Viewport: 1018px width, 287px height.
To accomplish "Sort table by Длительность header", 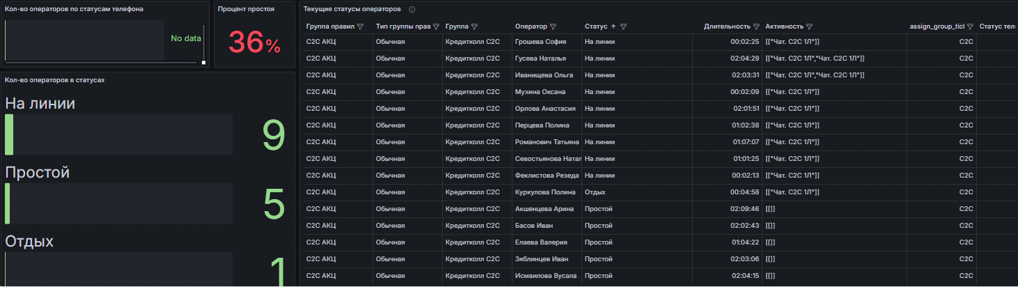I will 727,27.
